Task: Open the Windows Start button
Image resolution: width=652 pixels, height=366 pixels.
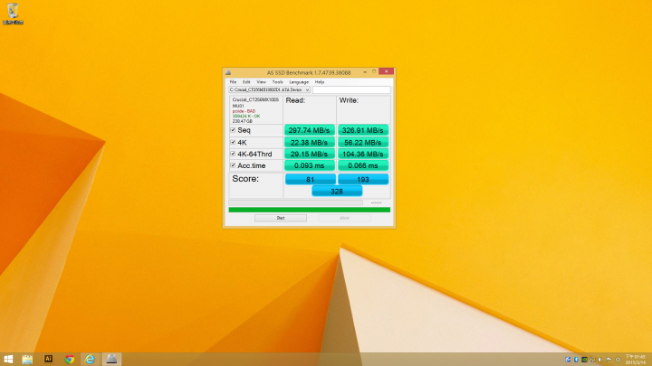Action: pos(8,359)
